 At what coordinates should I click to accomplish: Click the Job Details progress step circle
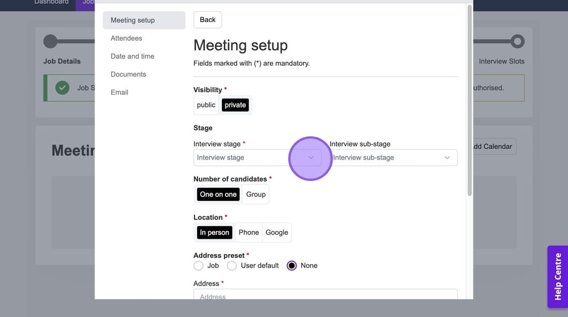point(50,41)
